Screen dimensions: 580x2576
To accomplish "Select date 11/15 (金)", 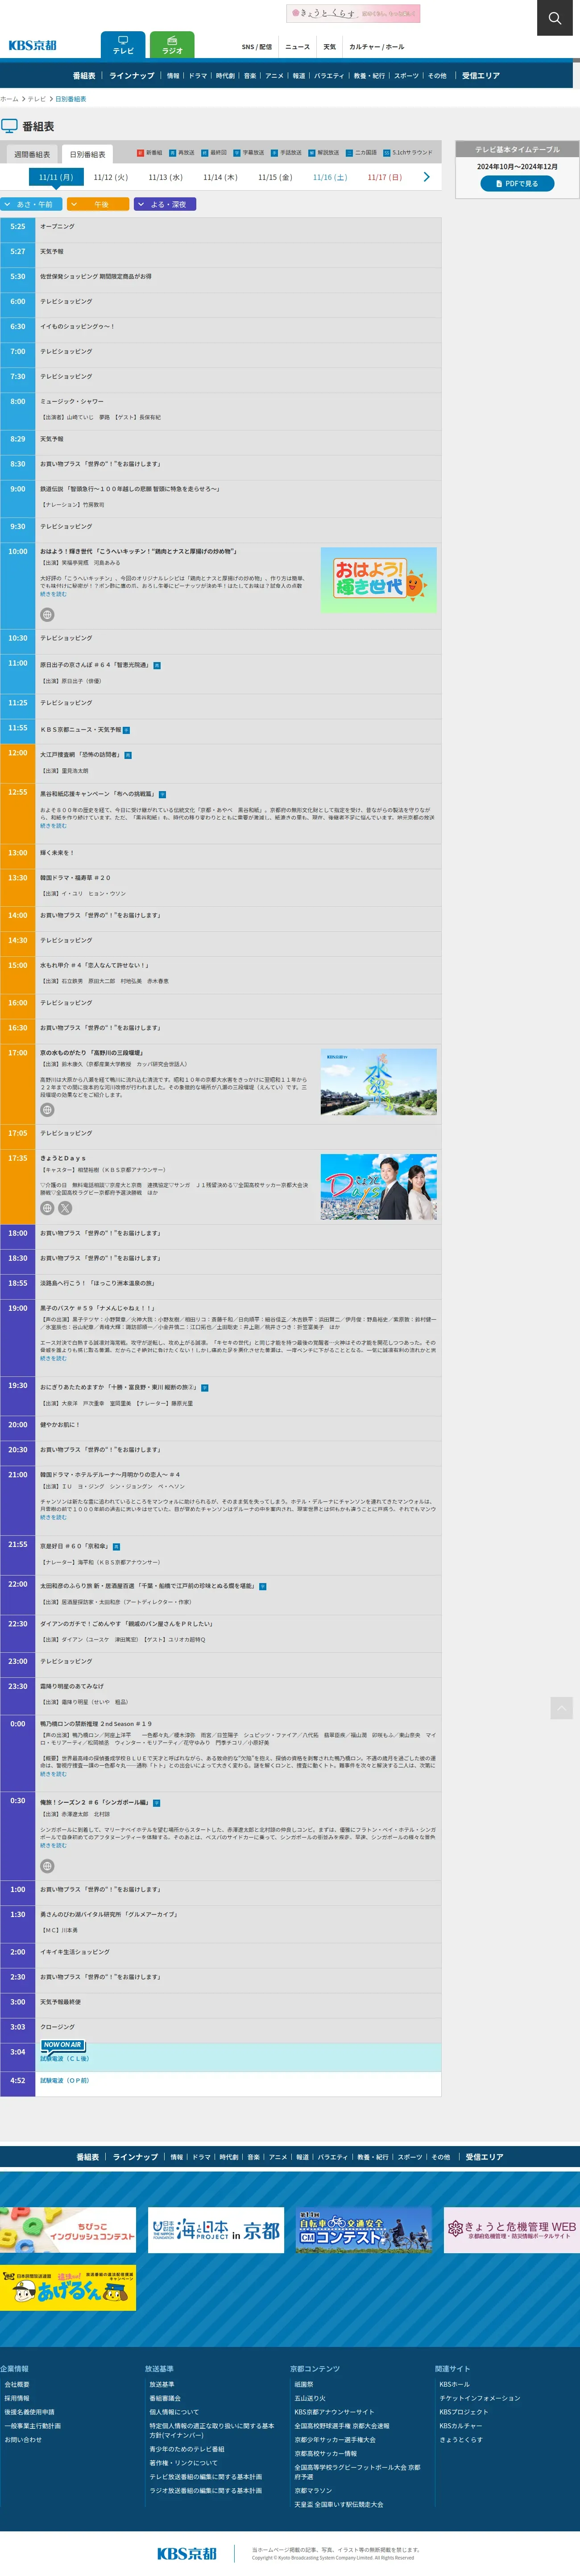I will pyautogui.click(x=275, y=177).
